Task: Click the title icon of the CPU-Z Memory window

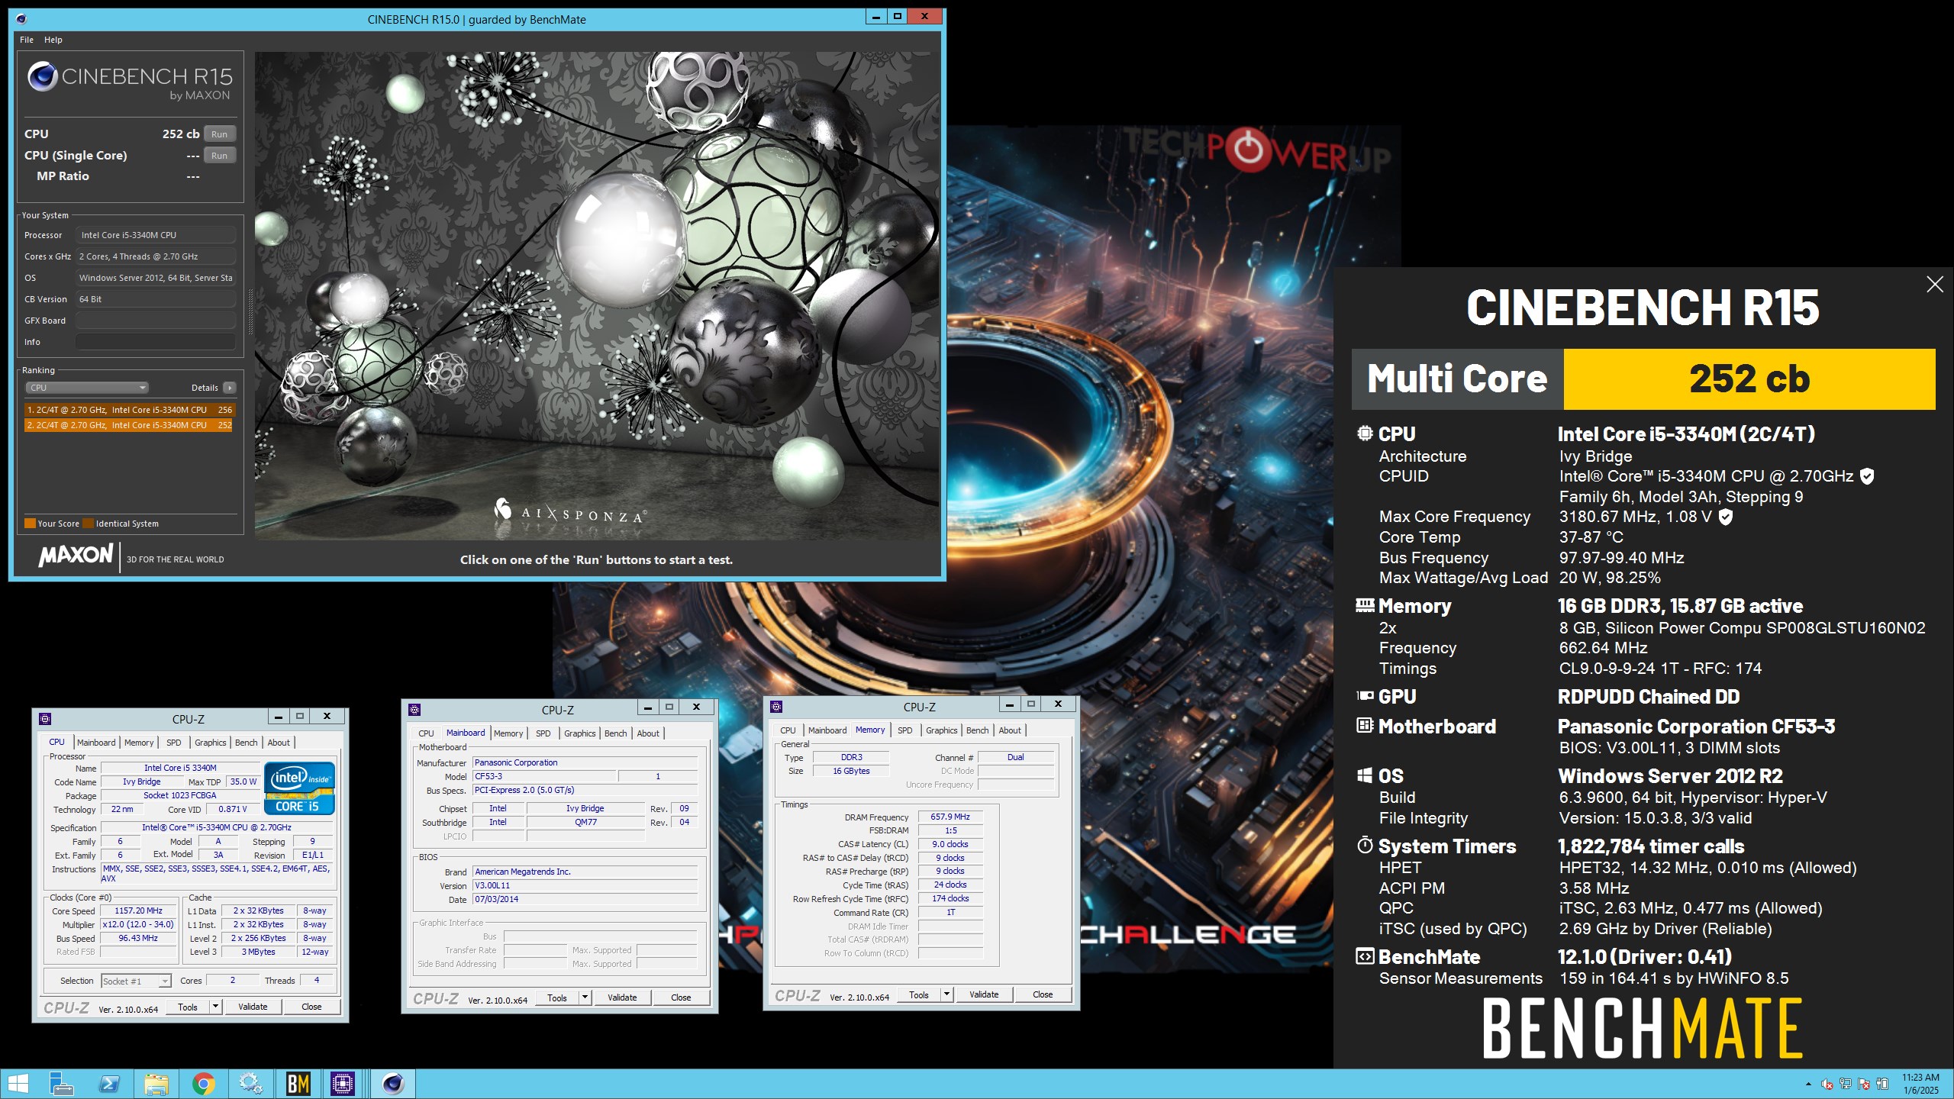Action: point(776,706)
